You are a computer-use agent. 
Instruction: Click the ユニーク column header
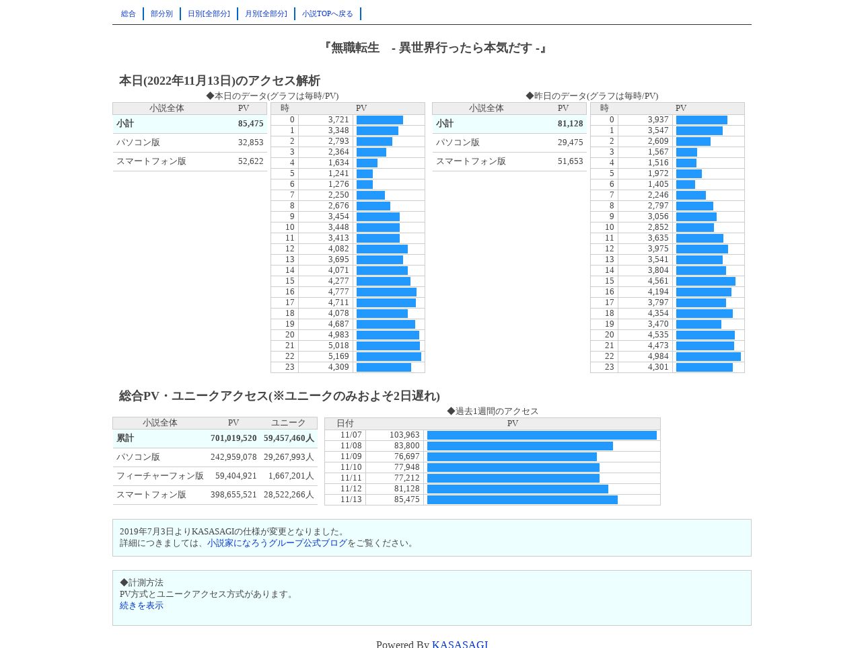pyautogui.click(x=288, y=423)
